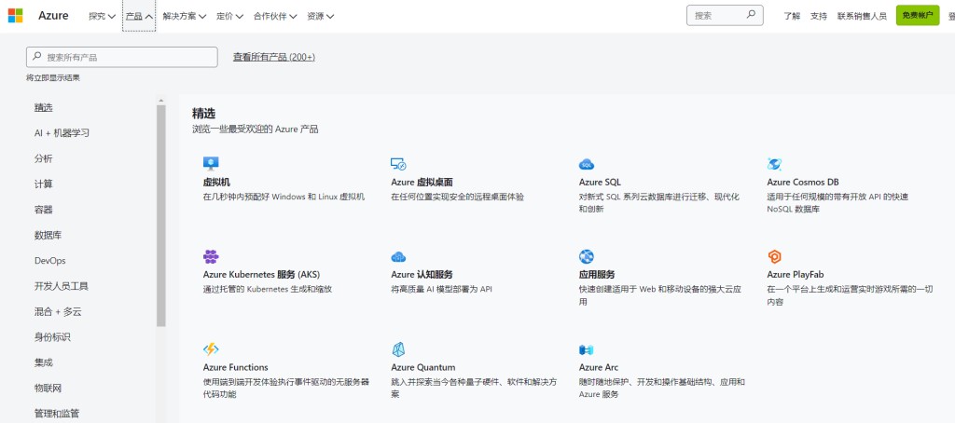
Task: Click the Azure PlayFab orange icon
Action: point(774,256)
